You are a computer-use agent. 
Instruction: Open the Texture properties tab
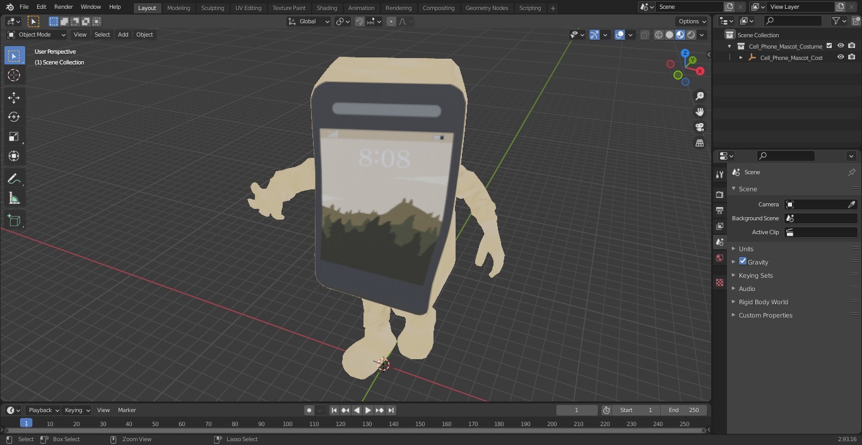[719, 282]
